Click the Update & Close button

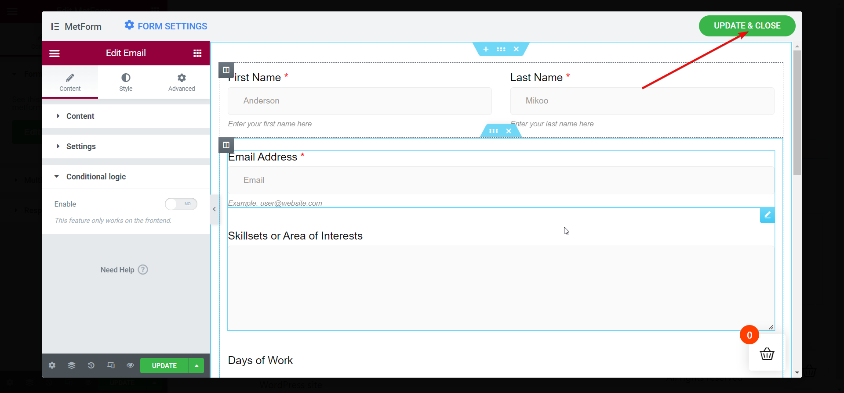(x=747, y=26)
